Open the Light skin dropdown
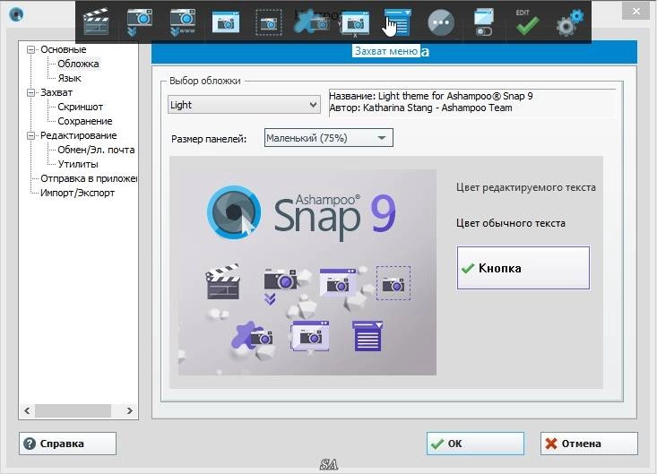This screenshot has width=657, height=474. tap(244, 105)
